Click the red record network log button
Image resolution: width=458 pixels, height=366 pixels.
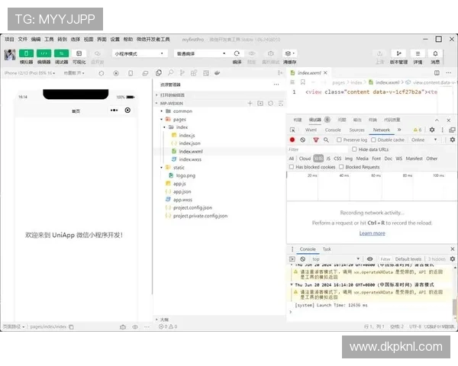pos(292,140)
